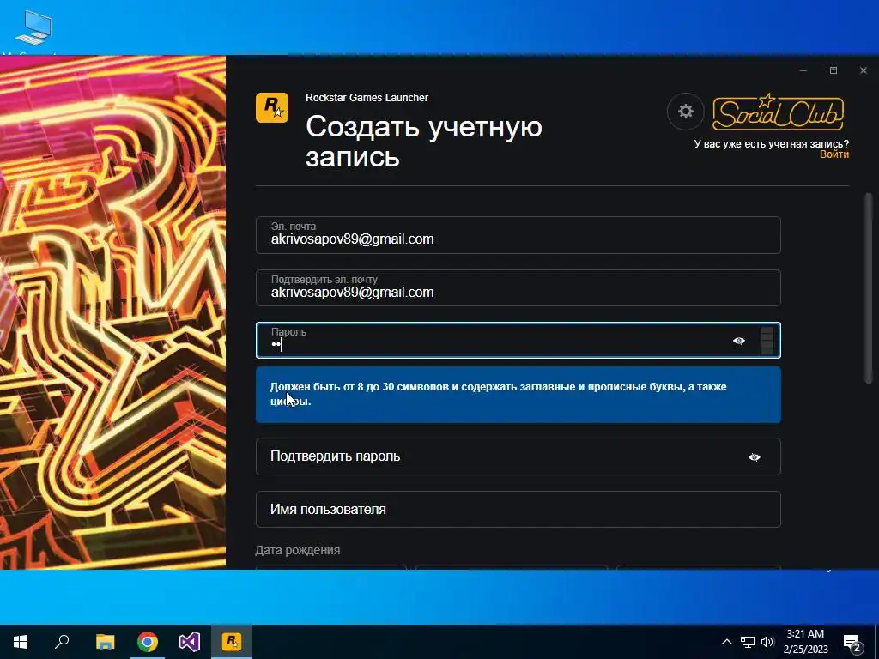Click the password strength indicator bars
879x659 pixels.
point(767,341)
